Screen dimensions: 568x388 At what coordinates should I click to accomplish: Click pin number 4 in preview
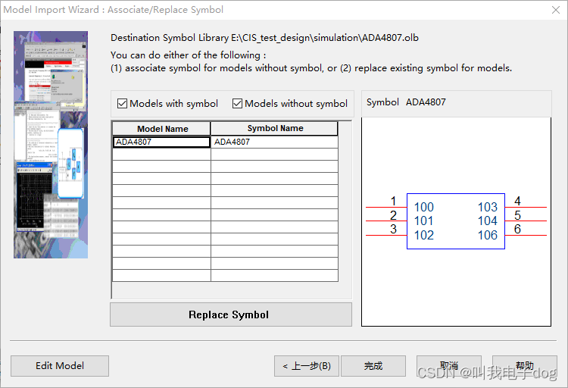click(x=518, y=201)
